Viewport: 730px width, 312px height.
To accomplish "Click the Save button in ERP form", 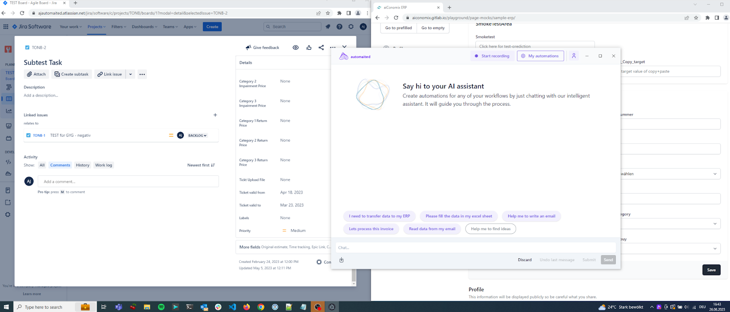I will [711, 270].
